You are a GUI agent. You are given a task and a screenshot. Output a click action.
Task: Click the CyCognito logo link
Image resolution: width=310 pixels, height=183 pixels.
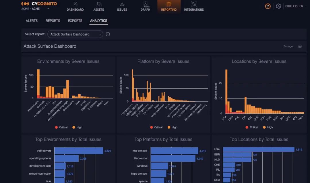click(39, 4)
